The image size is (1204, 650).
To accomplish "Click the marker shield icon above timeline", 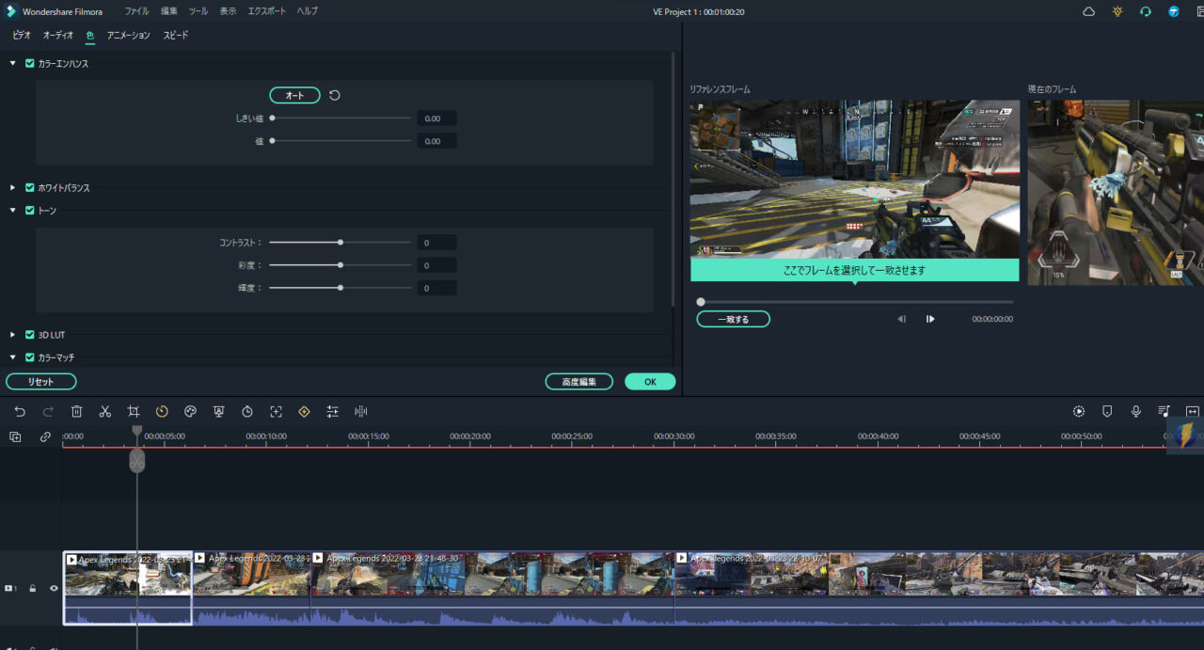I will [x=1107, y=412].
